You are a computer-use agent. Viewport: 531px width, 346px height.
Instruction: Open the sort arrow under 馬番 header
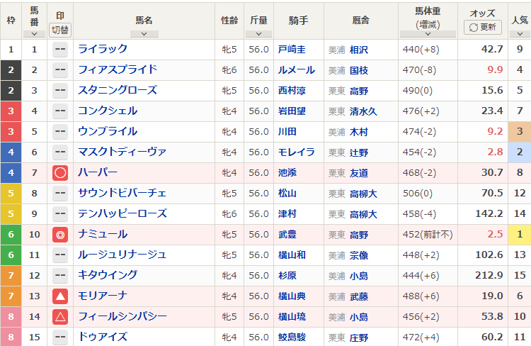(x=34, y=33)
